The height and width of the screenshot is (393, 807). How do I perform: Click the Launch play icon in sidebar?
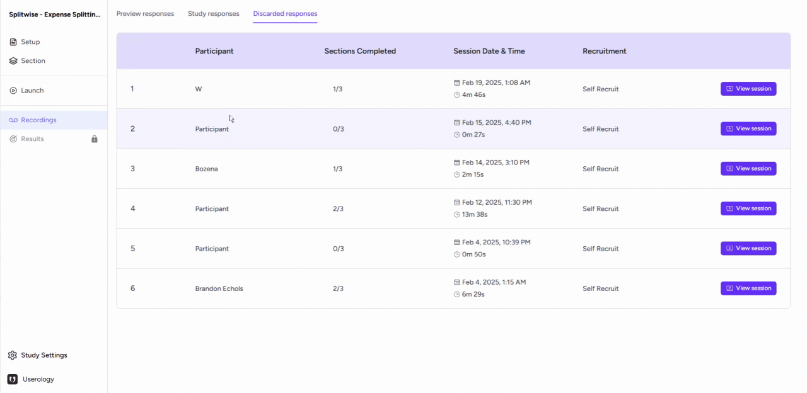point(13,91)
